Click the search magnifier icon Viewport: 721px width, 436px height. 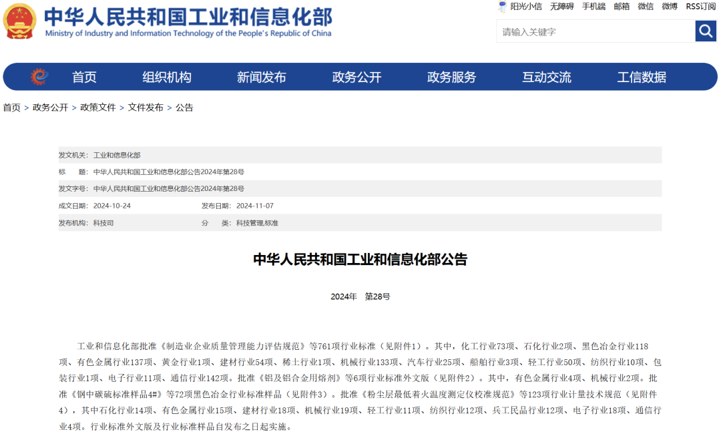pyautogui.click(x=706, y=31)
